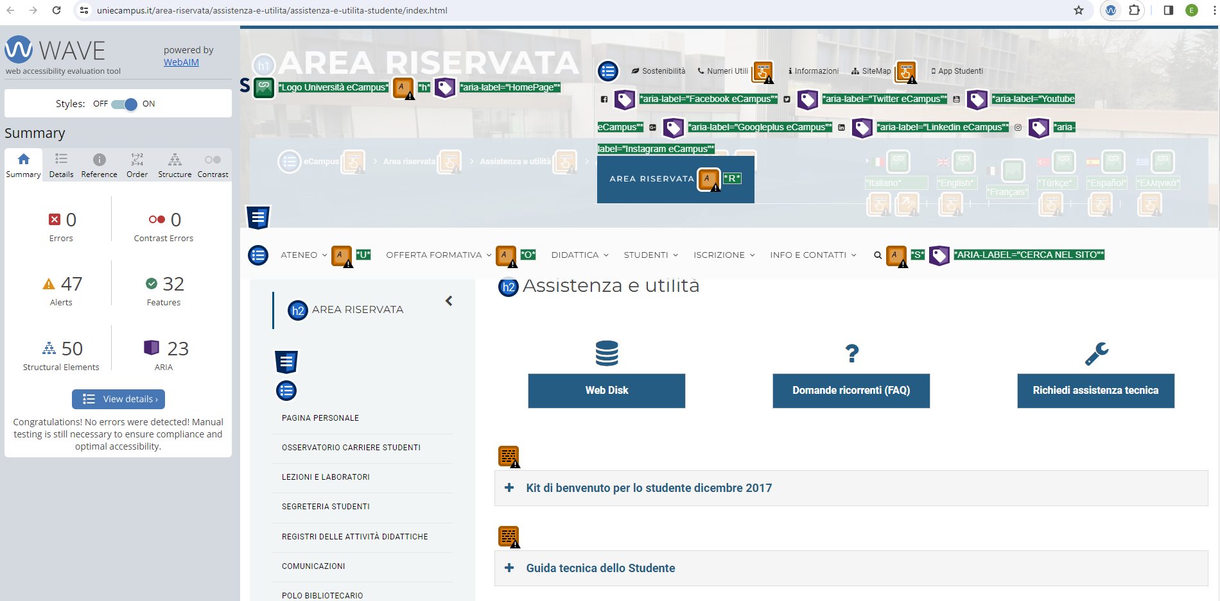
Task: Select the Structure tab
Action: tap(175, 165)
